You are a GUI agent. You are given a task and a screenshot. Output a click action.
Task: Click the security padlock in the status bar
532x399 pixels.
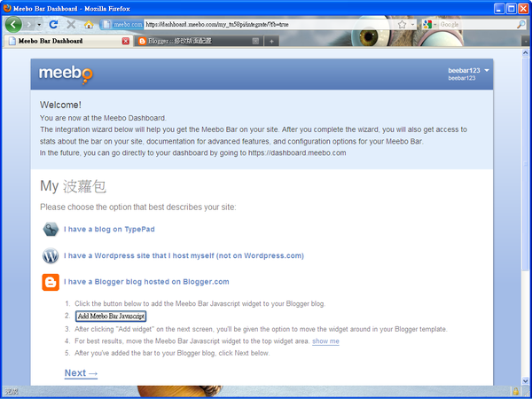click(516, 392)
